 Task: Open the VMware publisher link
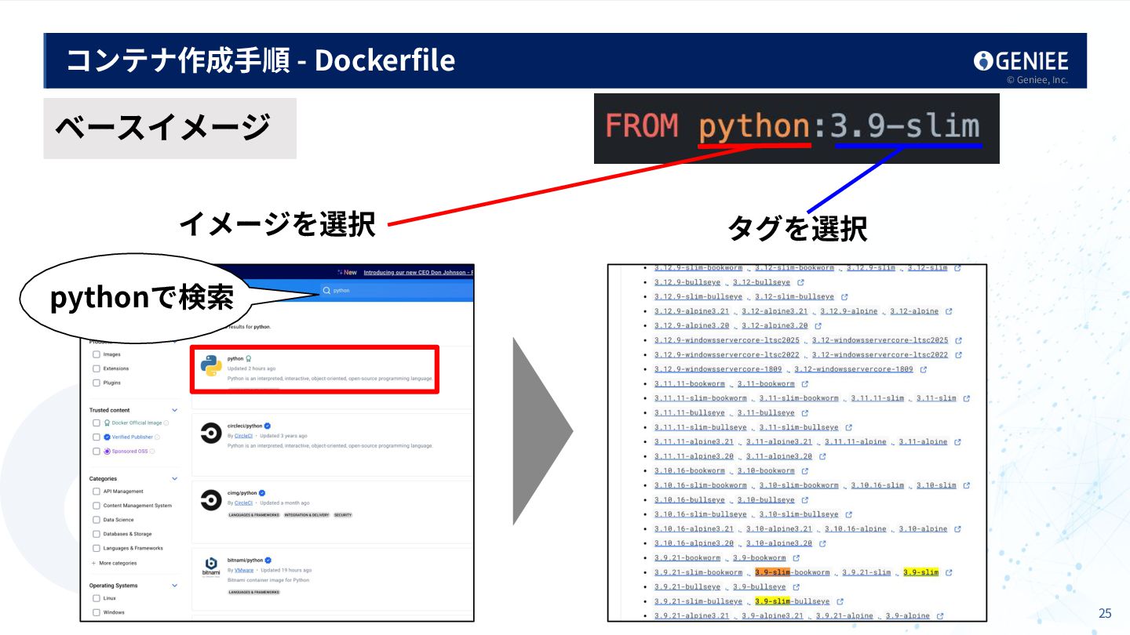point(244,570)
